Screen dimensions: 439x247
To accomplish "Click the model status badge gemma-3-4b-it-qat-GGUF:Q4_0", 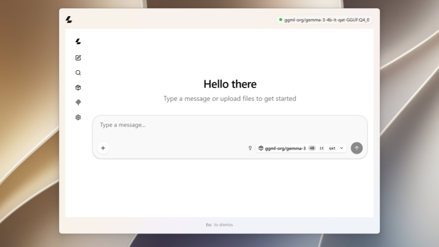I will (324, 20).
